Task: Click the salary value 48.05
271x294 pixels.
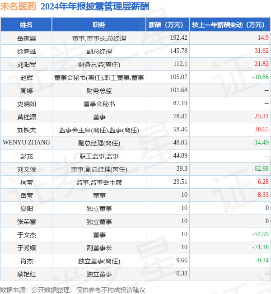Action: click(x=180, y=143)
